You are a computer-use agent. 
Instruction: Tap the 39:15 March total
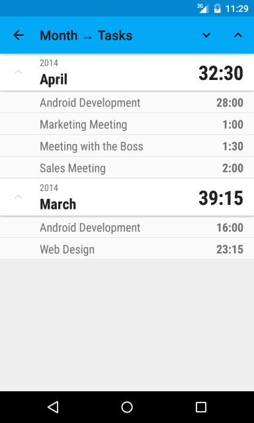[221, 198]
